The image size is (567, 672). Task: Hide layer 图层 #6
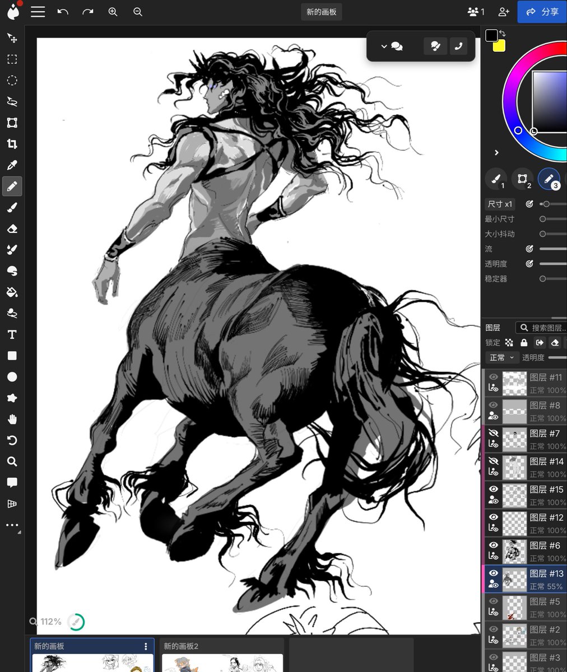493,545
